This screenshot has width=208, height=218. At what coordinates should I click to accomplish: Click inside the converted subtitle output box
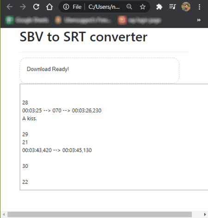point(114,137)
